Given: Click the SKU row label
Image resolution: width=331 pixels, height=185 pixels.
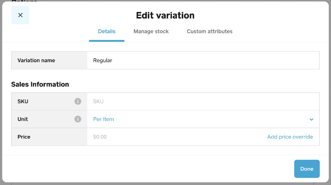Looking at the screenshot, I should click(23, 101).
